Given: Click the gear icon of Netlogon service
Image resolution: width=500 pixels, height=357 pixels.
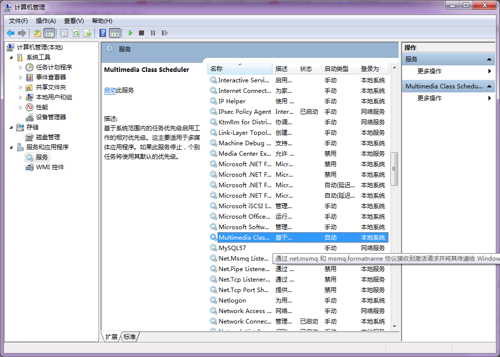Looking at the screenshot, I should 213,300.
